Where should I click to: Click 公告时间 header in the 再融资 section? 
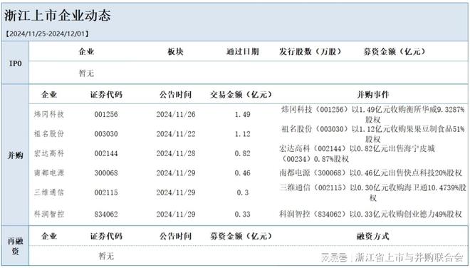175,236
